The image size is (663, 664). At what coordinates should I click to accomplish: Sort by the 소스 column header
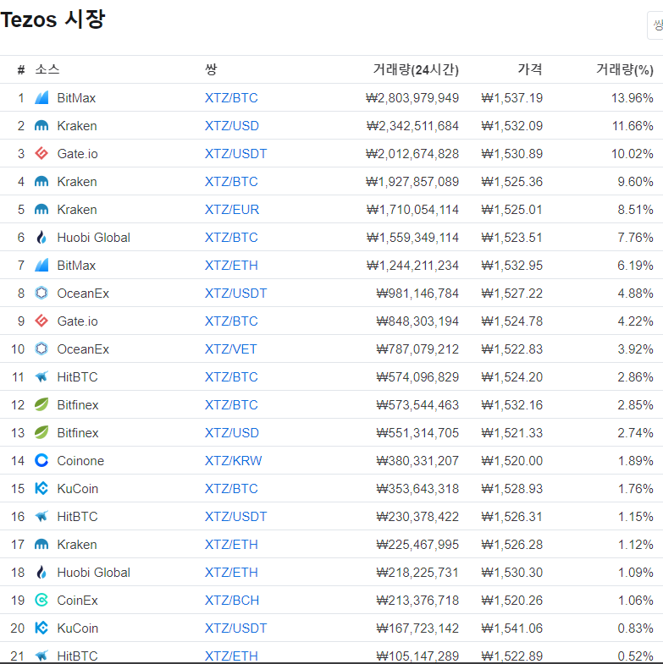click(x=47, y=69)
